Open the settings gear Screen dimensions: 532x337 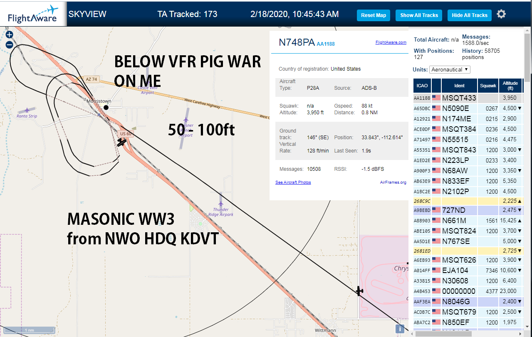click(501, 14)
